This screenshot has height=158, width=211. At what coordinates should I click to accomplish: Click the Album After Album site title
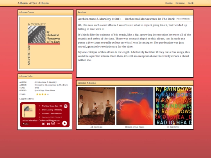coord(33,3)
